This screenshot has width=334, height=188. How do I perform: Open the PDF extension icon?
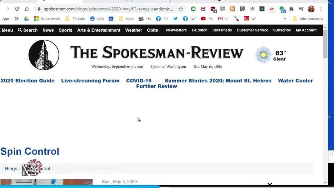coord(272,9)
